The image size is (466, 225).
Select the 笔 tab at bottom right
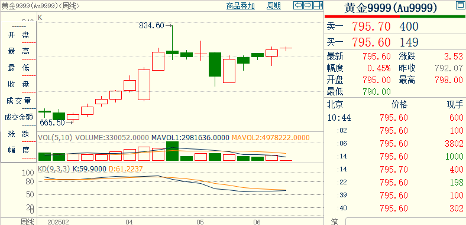(x=335, y=221)
